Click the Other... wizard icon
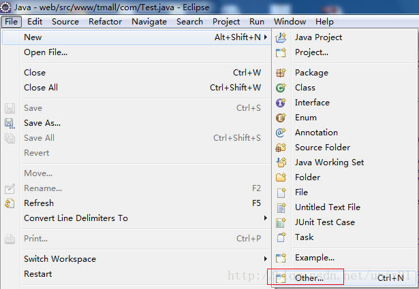This screenshot has width=419, height=289. (x=281, y=278)
